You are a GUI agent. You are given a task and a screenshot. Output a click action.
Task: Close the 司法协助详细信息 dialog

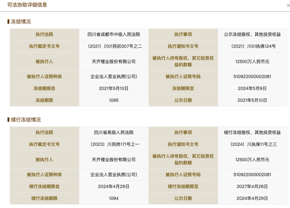pyautogui.click(x=288, y=6)
